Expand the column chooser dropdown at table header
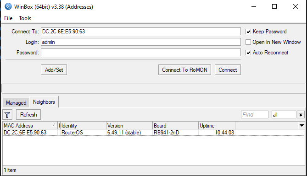This screenshot has height=176, width=307. pyautogui.click(x=301, y=125)
